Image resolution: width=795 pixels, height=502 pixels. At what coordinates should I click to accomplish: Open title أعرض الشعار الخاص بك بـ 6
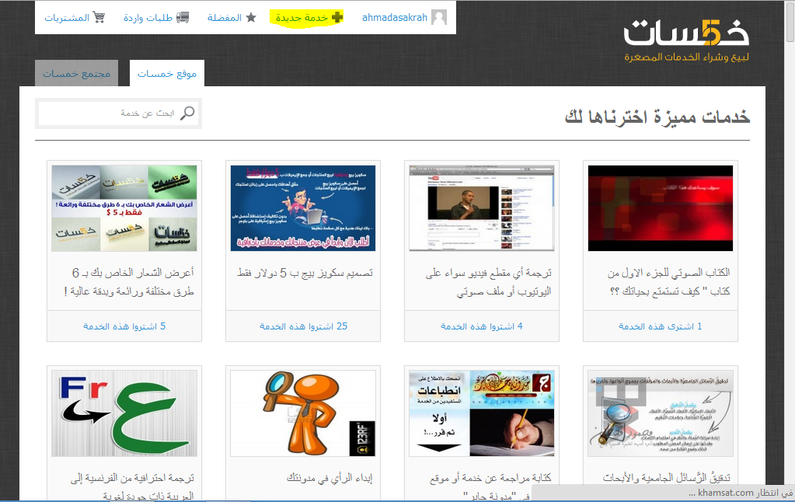pos(129,282)
